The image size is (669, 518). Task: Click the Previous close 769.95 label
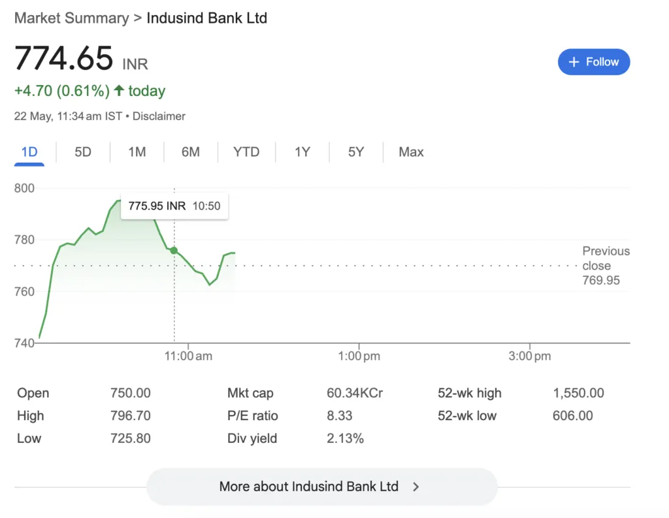(x=606, y=265)
